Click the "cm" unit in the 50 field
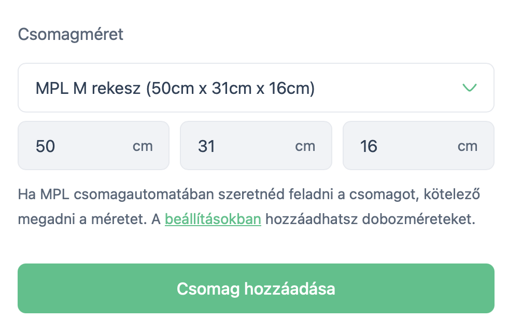Image resolution: width=508 pixels, height=333 pixels. pos(143,146)
